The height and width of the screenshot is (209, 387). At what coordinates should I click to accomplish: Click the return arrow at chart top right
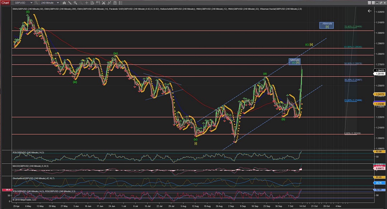pos(370,11)
